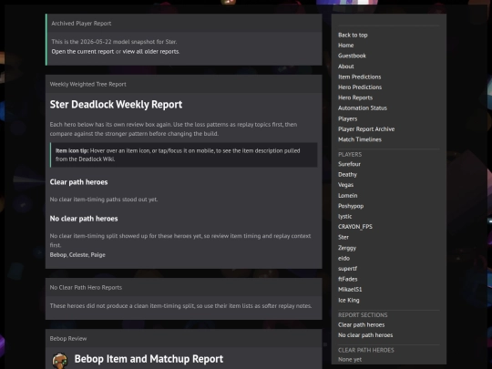Click 'No clear item-timing paths stood out yet.'
The image size is (492, 369).
(x=104, y=200)
